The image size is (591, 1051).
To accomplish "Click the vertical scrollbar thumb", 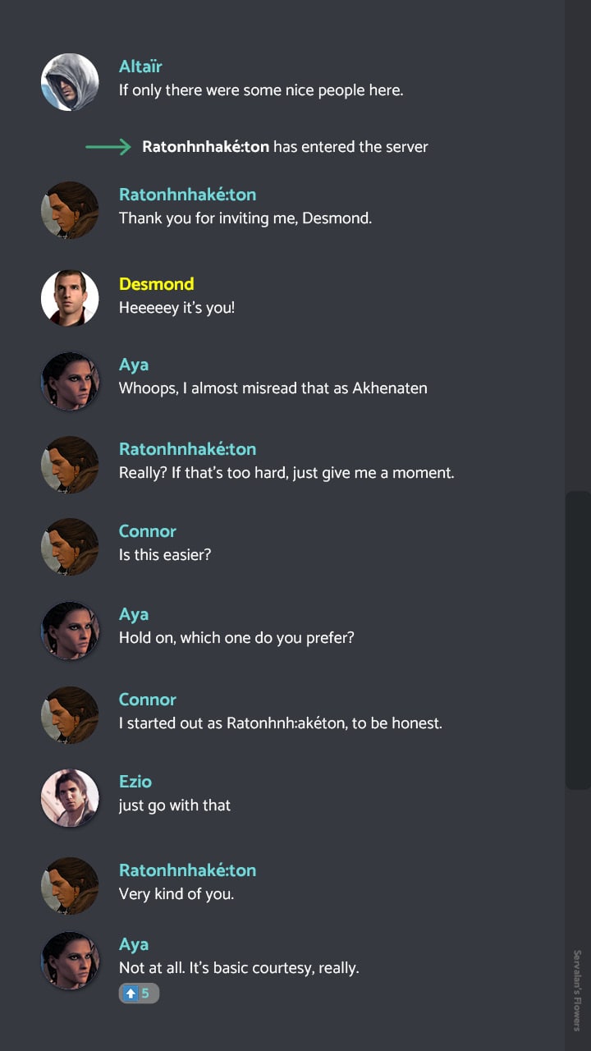I will pos(578,640).
